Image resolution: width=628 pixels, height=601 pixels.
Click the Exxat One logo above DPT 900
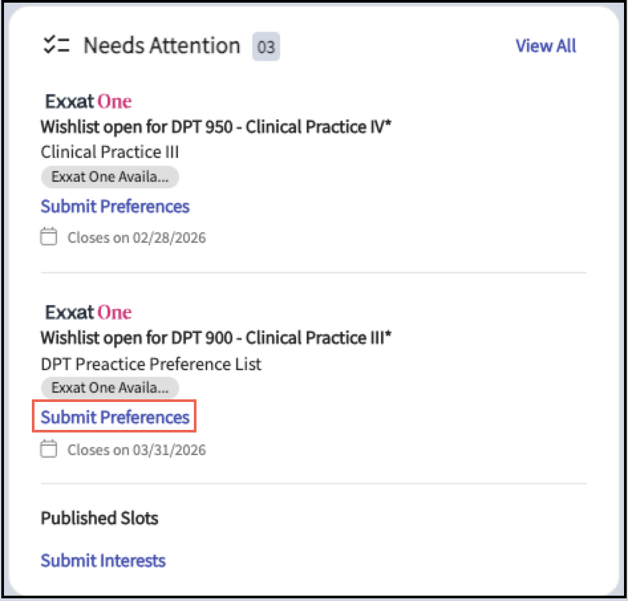[x=88, y=312]
